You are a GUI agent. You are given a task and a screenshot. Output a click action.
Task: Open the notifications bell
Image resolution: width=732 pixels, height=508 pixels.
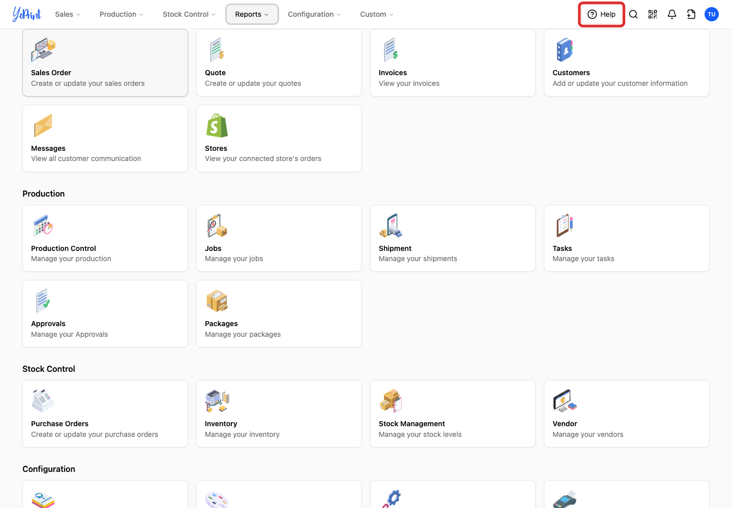pos(672,14)
